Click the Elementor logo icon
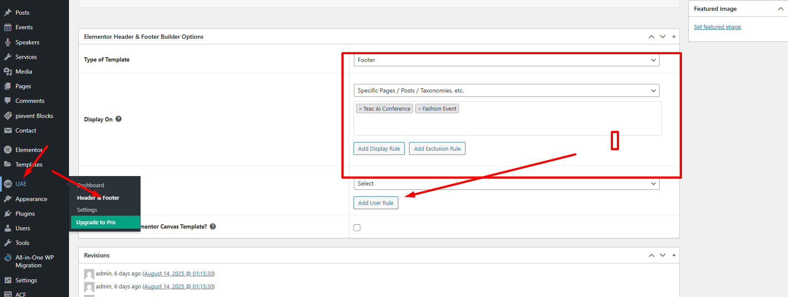The height and width of the screenshot is (297, 788). point(8,150)
